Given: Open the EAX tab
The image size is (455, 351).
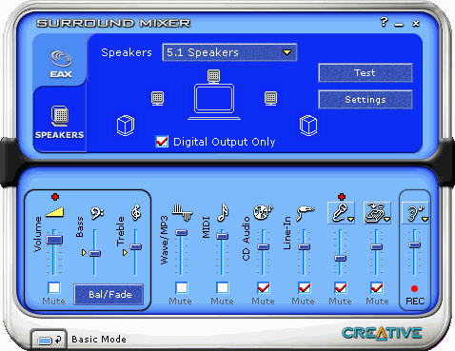Looking at the screenshot, I should pyautogui.click(x=60, y=64).
